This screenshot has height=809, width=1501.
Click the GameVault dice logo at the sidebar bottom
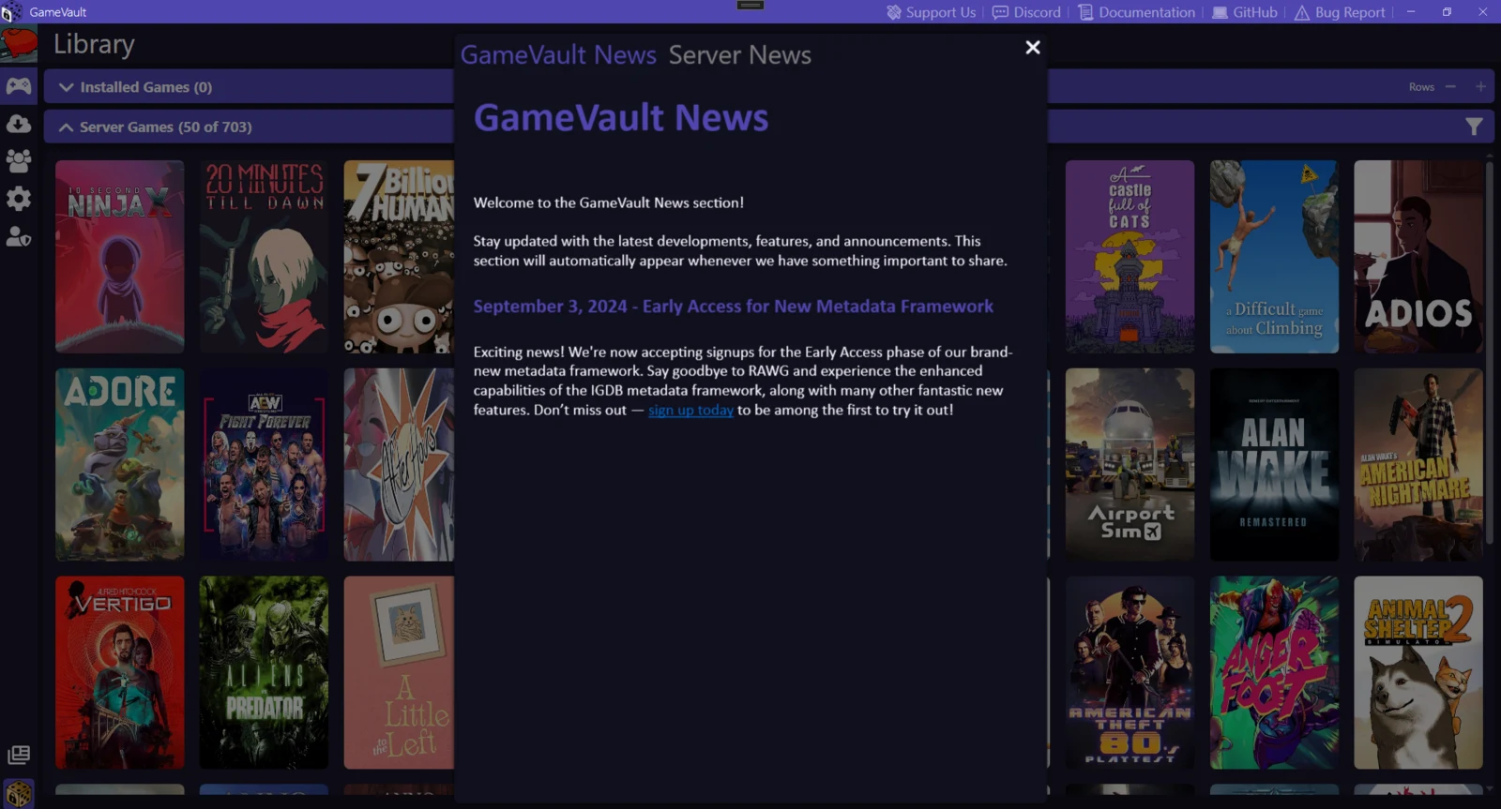[x=19, y=793]
